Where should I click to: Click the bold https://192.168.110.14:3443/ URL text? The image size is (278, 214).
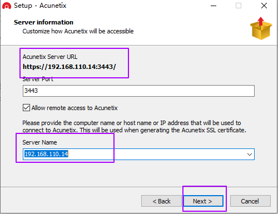tap(69, 67)
